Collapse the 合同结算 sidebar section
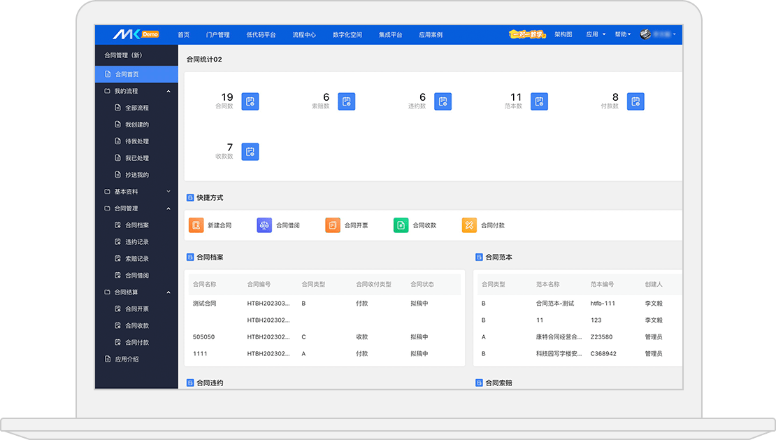The image size is (776, 440). pos(168,292)
